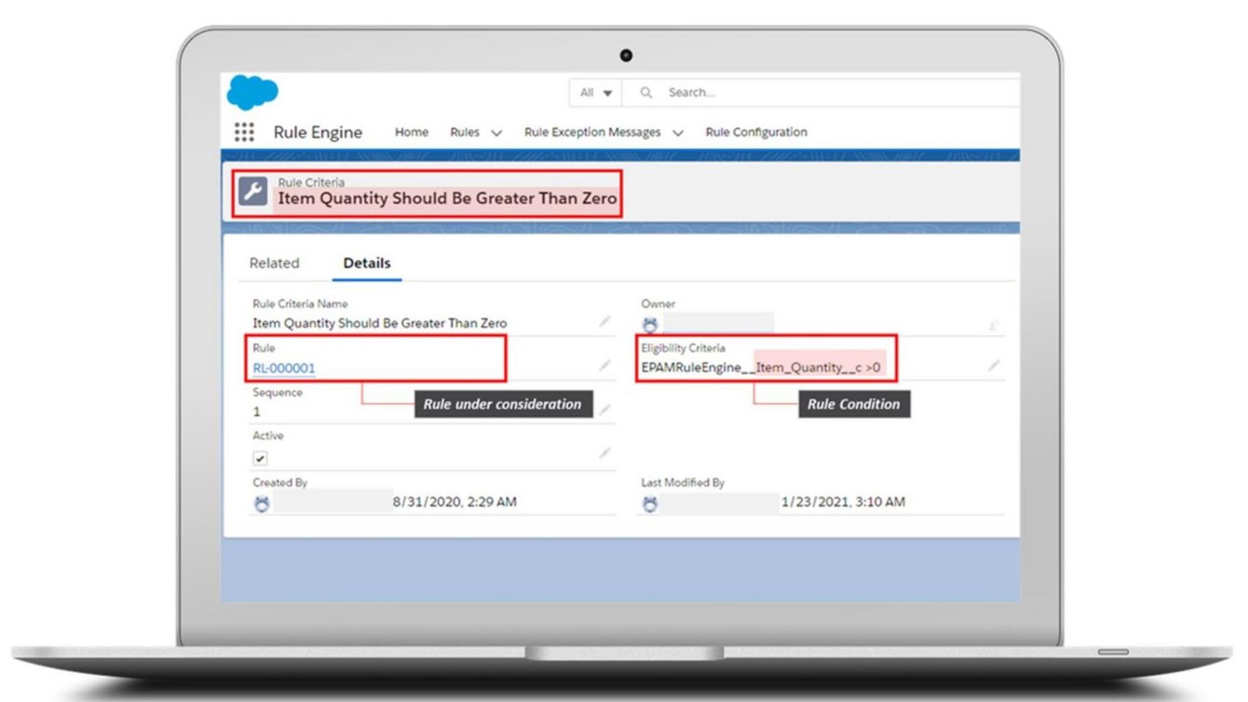1248x702 pixels.
Task: Click the Last Modified By avatar
Action: coord(650,502)
